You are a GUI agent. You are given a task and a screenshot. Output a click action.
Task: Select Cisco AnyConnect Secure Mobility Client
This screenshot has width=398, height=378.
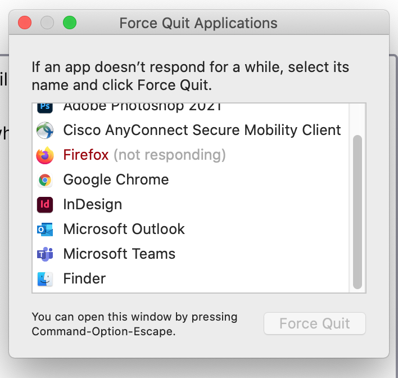pyautogui.click(x=191, y=130)
